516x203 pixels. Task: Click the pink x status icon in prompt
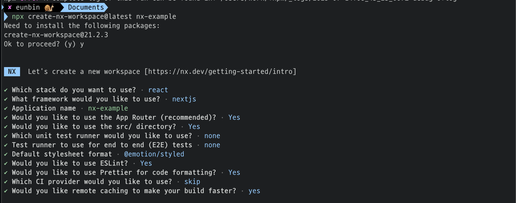coord(10,7)
